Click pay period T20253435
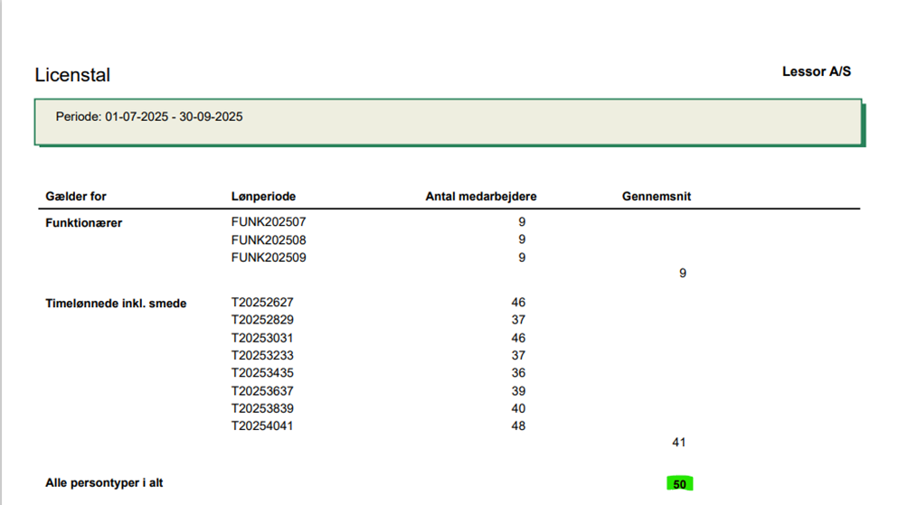The width and height of the screenshot is (908, 505). (262, 373)
